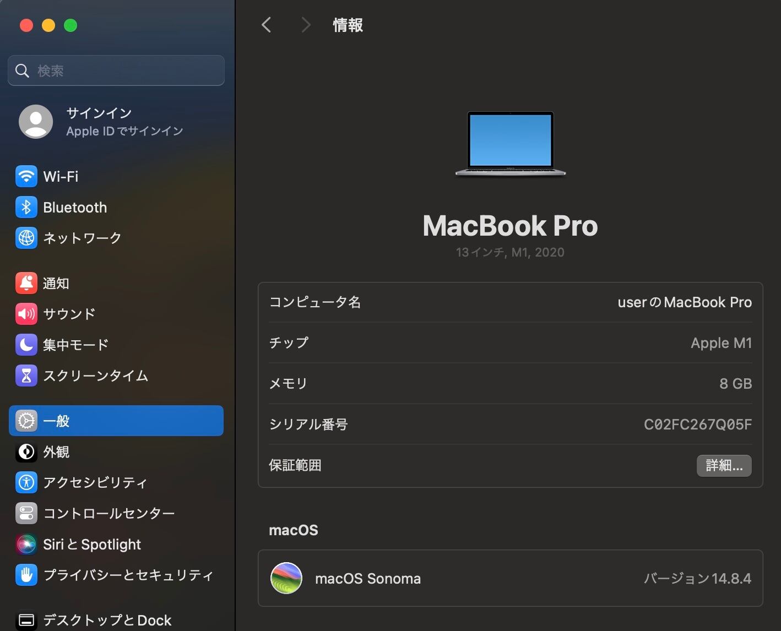Click the 情報 page title
781x631 pixels.
tap(348, 25)
